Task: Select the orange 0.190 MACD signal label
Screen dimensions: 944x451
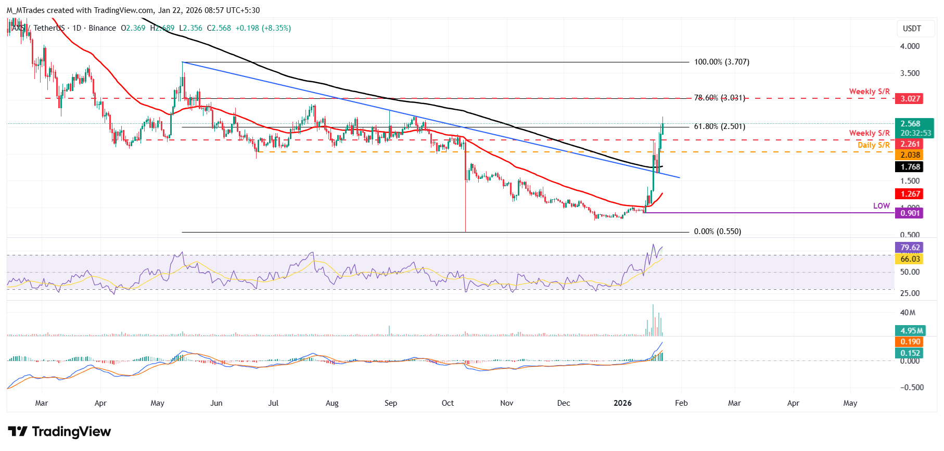Action: [910, 342]
